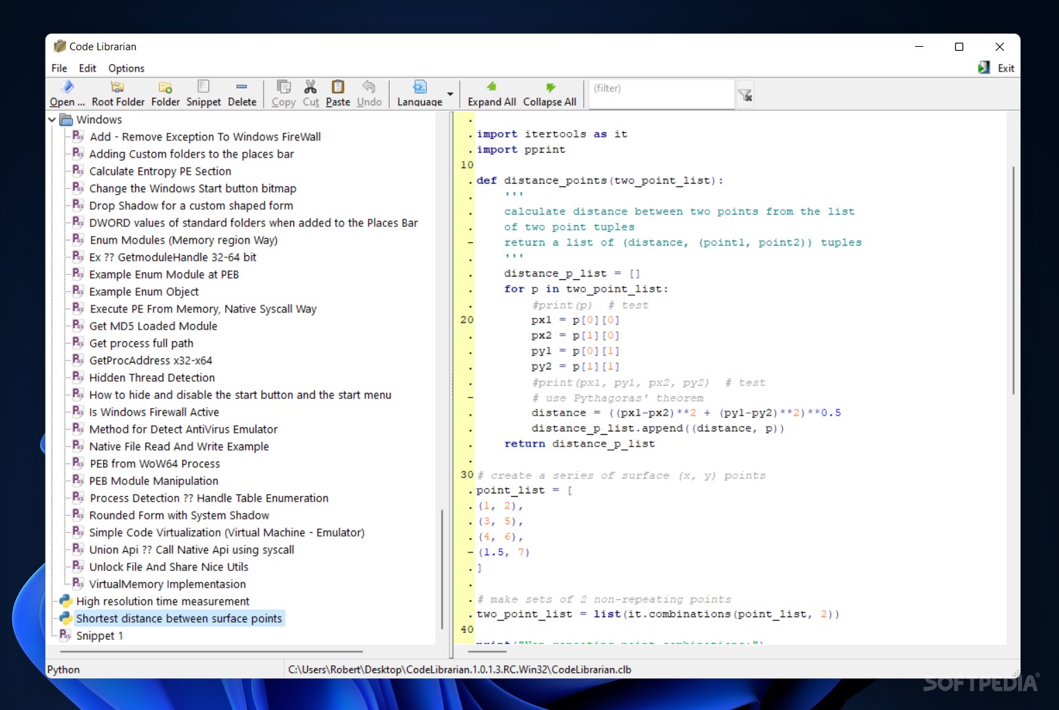1059x710 pixels.
Task: Open 'Get MD5 Loaded Module' snippet
Action: pyautogui.click(x=154, y=326)
